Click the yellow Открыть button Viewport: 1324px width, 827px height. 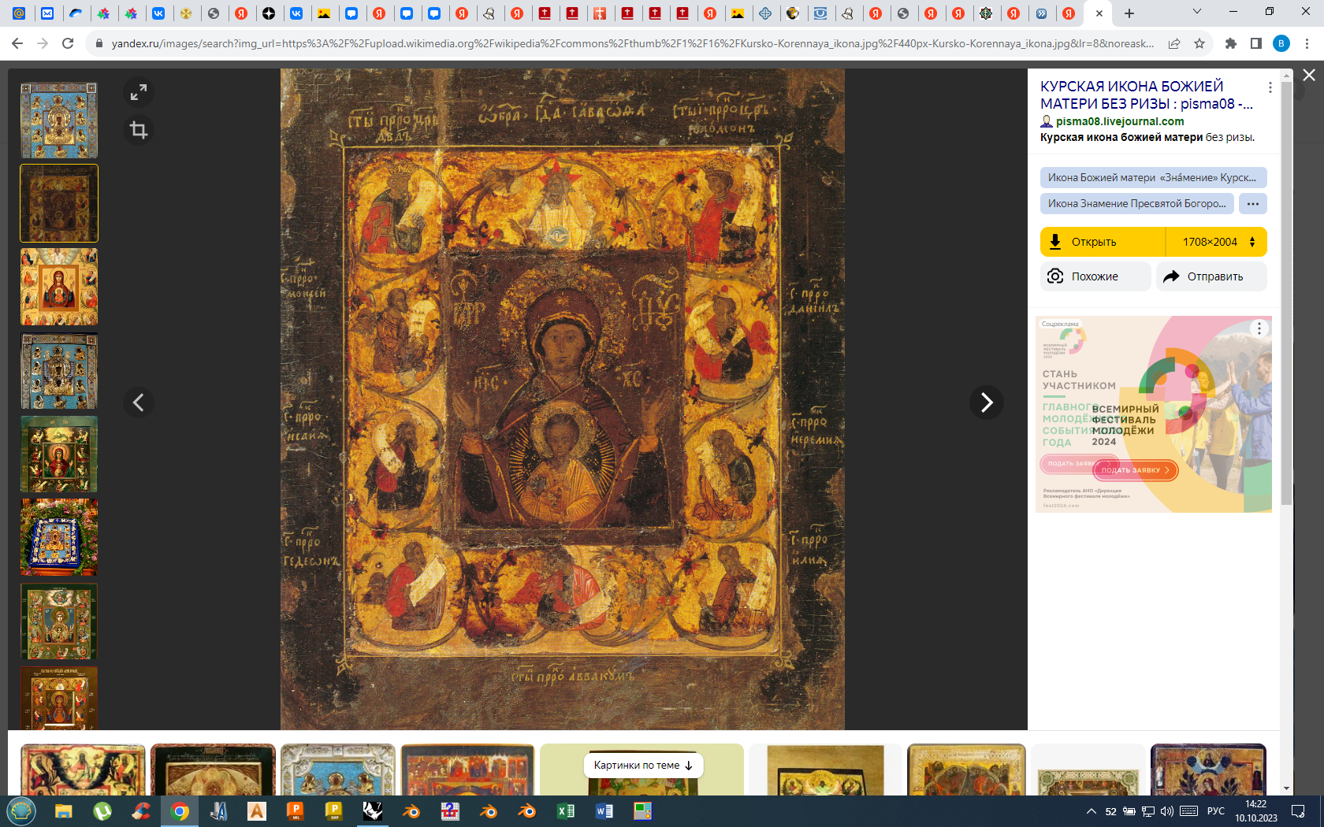(1103, 242)
